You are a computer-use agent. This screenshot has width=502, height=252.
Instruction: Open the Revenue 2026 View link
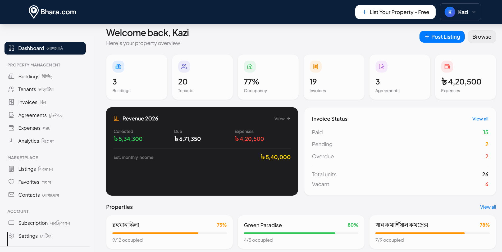click(x=282, y=119)
